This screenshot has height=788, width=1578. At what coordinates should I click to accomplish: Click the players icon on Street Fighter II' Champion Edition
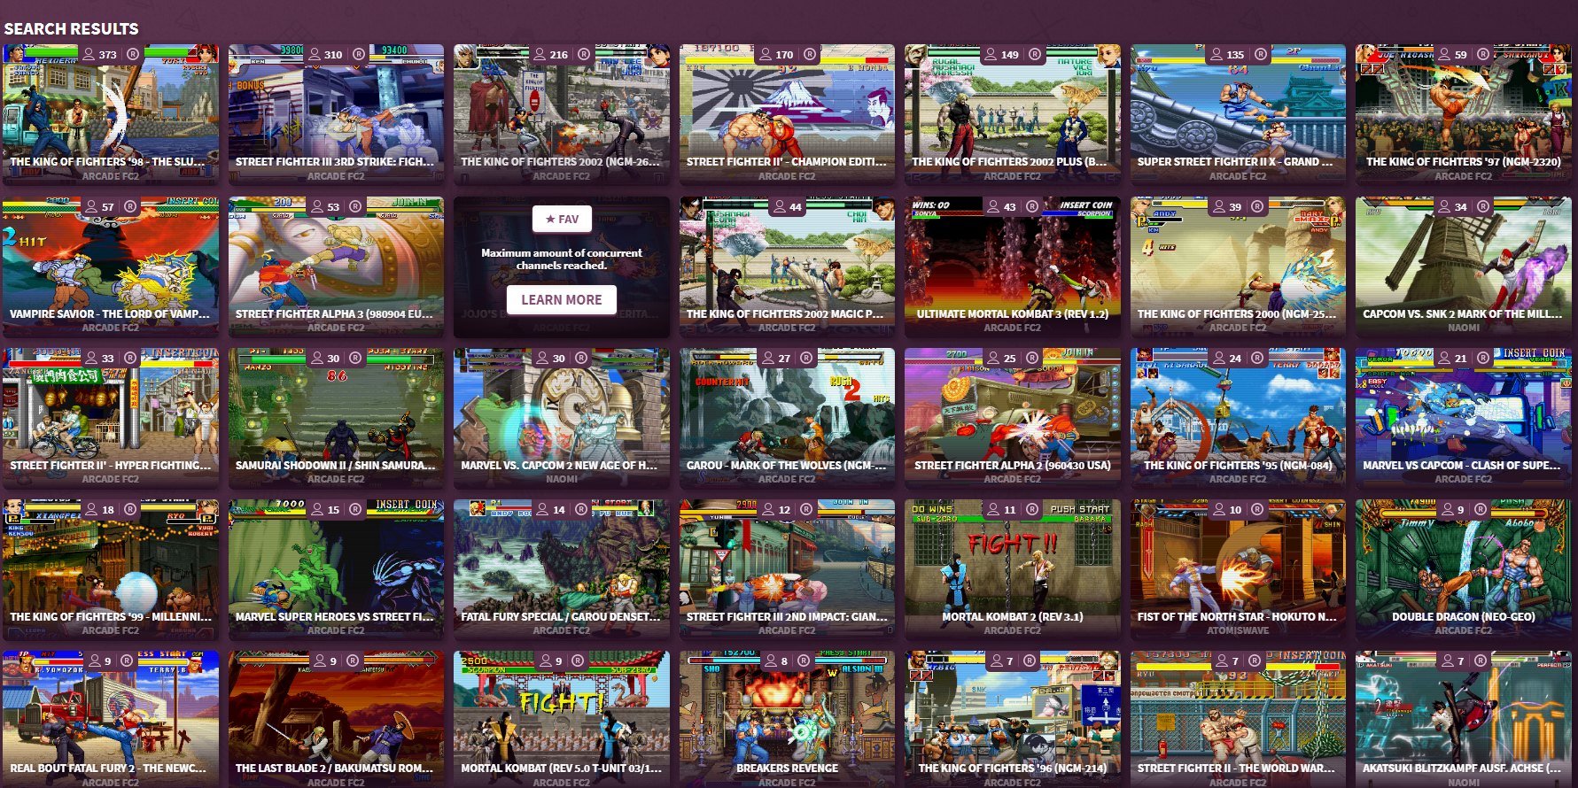(766, 54)
